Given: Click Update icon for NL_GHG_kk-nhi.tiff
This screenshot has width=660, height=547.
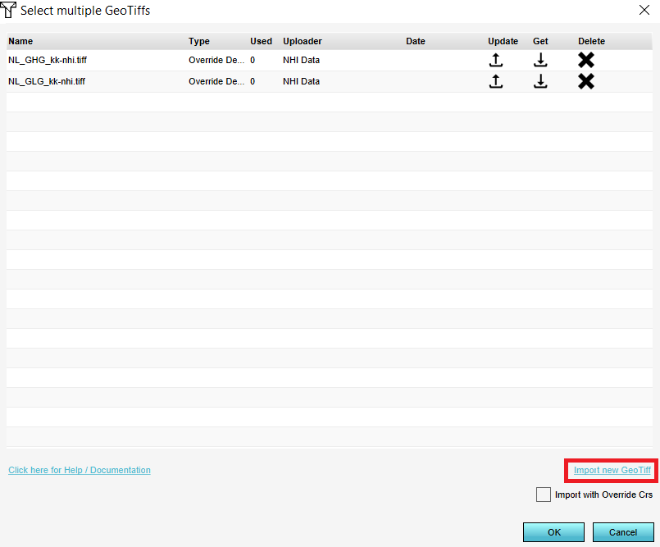Looking at the screenshot, I should tap(495, 60).
